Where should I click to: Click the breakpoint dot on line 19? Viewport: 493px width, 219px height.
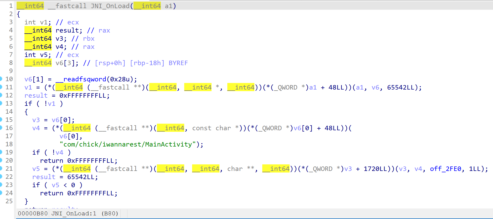(x=1, y=152)
